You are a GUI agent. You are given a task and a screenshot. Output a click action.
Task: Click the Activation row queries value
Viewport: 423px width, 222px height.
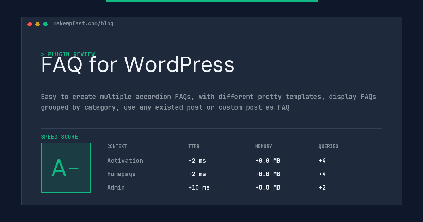pyautogui.click(x=322, y=161)
